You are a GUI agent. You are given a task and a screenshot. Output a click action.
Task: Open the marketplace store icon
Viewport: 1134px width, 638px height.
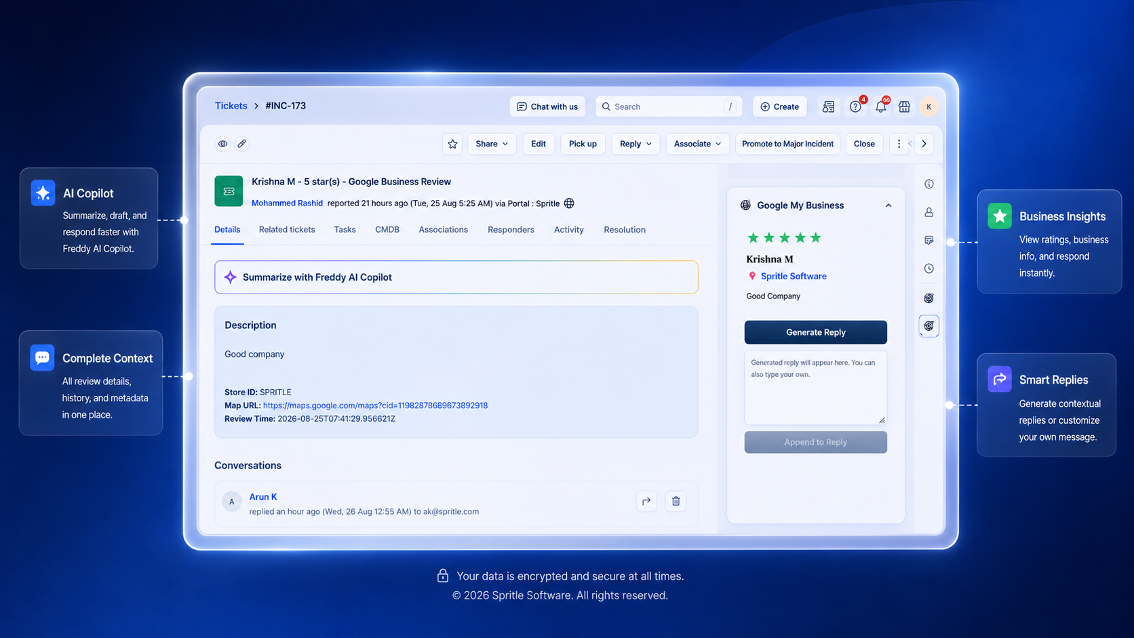pyautogui.click(x=904, y=106)
